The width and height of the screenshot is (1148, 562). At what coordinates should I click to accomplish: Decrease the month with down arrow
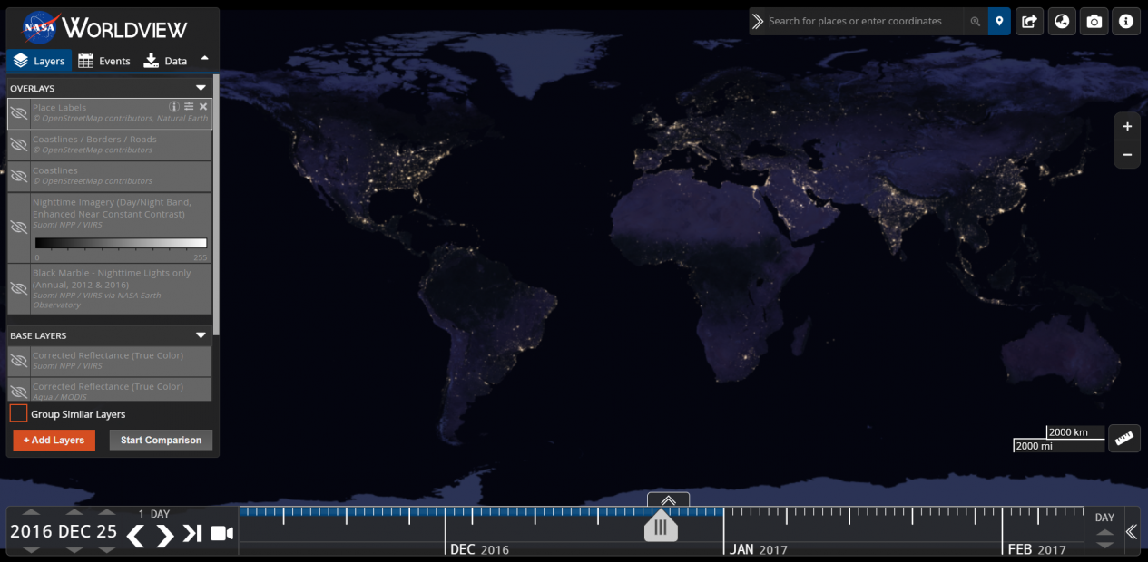74,549
